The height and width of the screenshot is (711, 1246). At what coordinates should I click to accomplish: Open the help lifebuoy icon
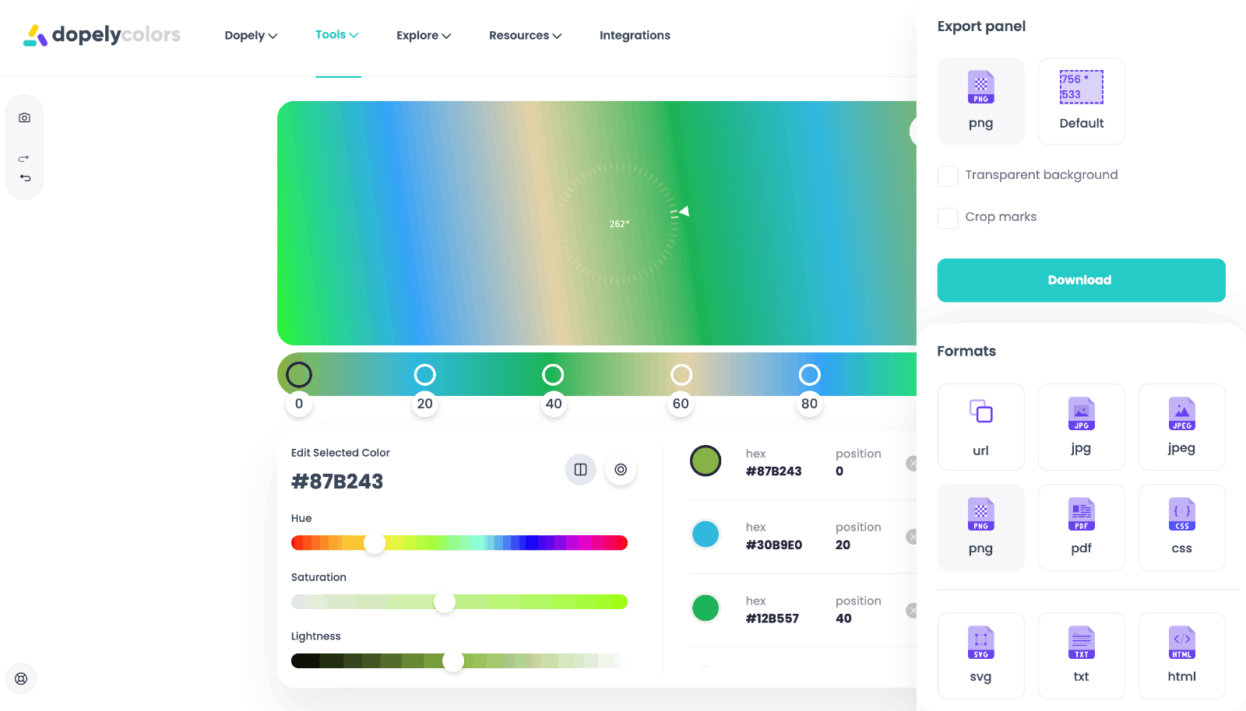tap(21, 678)
